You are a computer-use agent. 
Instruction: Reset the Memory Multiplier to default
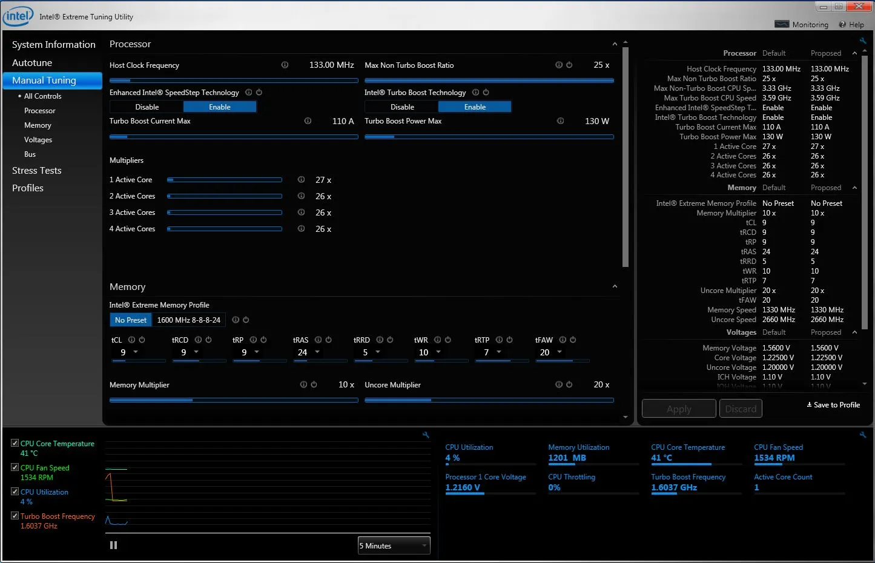[x=314, y=385]
